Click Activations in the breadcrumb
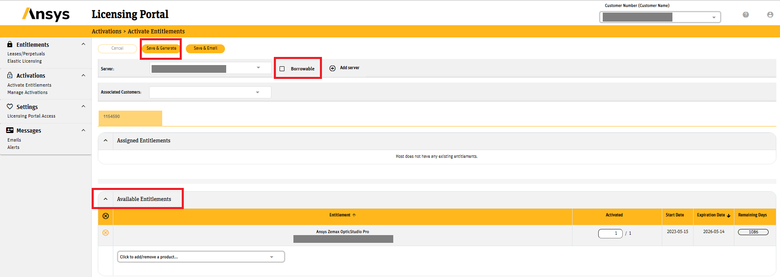The width and height of the screenshot is (780, 277). [x=106, y=31]
